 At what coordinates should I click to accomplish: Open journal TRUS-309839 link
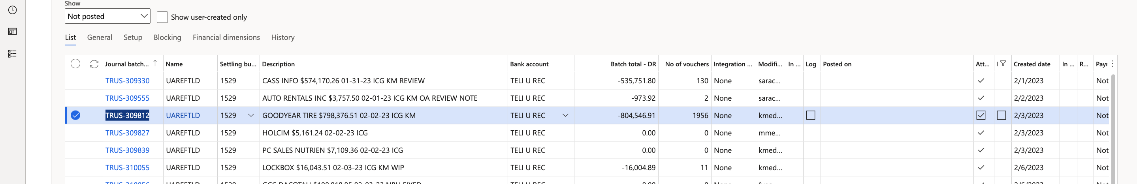pos(127,150)
